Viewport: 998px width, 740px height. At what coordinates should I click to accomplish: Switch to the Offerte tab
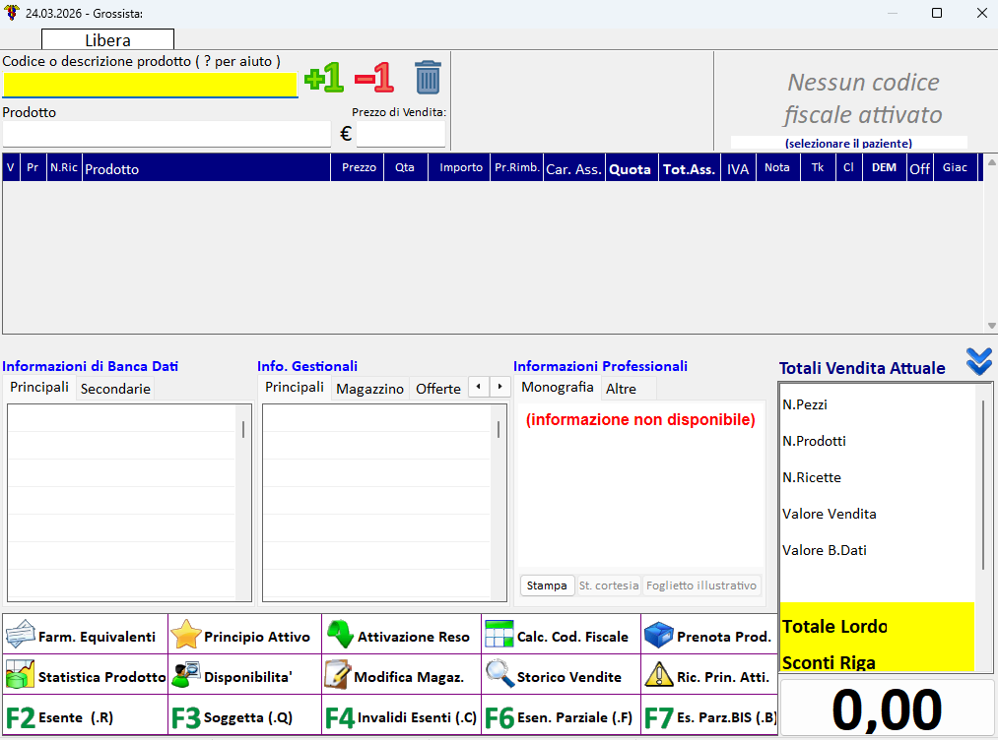[x=437, y=389]
